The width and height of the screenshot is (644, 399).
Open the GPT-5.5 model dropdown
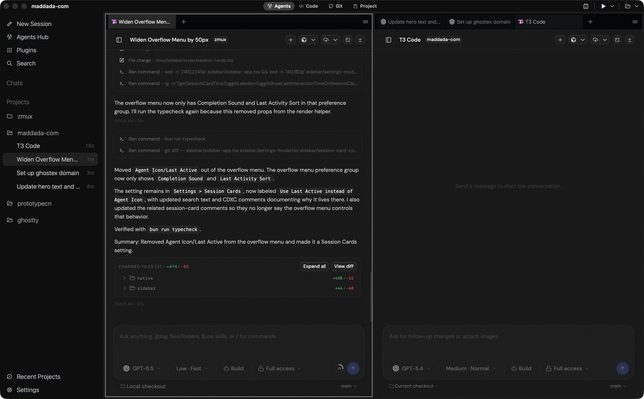[x=142, y=368]
